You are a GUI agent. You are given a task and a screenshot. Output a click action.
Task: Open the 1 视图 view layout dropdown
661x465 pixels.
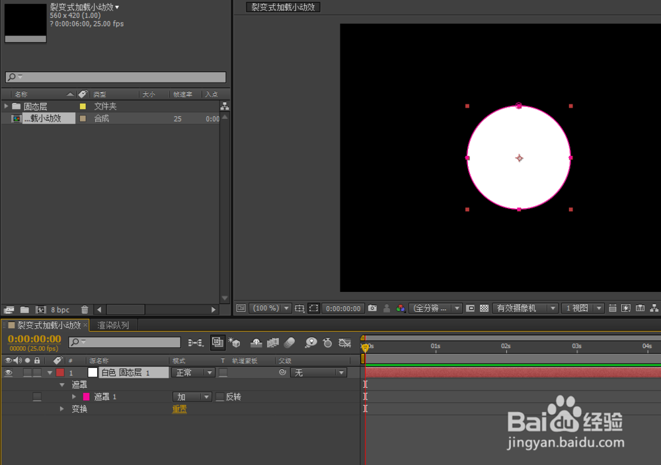tap(583, 308)
